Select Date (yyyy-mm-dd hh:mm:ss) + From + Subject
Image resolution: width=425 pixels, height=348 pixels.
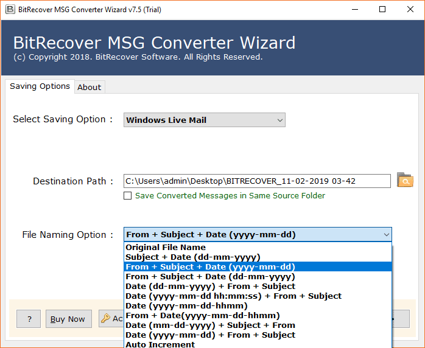[258, 296]
